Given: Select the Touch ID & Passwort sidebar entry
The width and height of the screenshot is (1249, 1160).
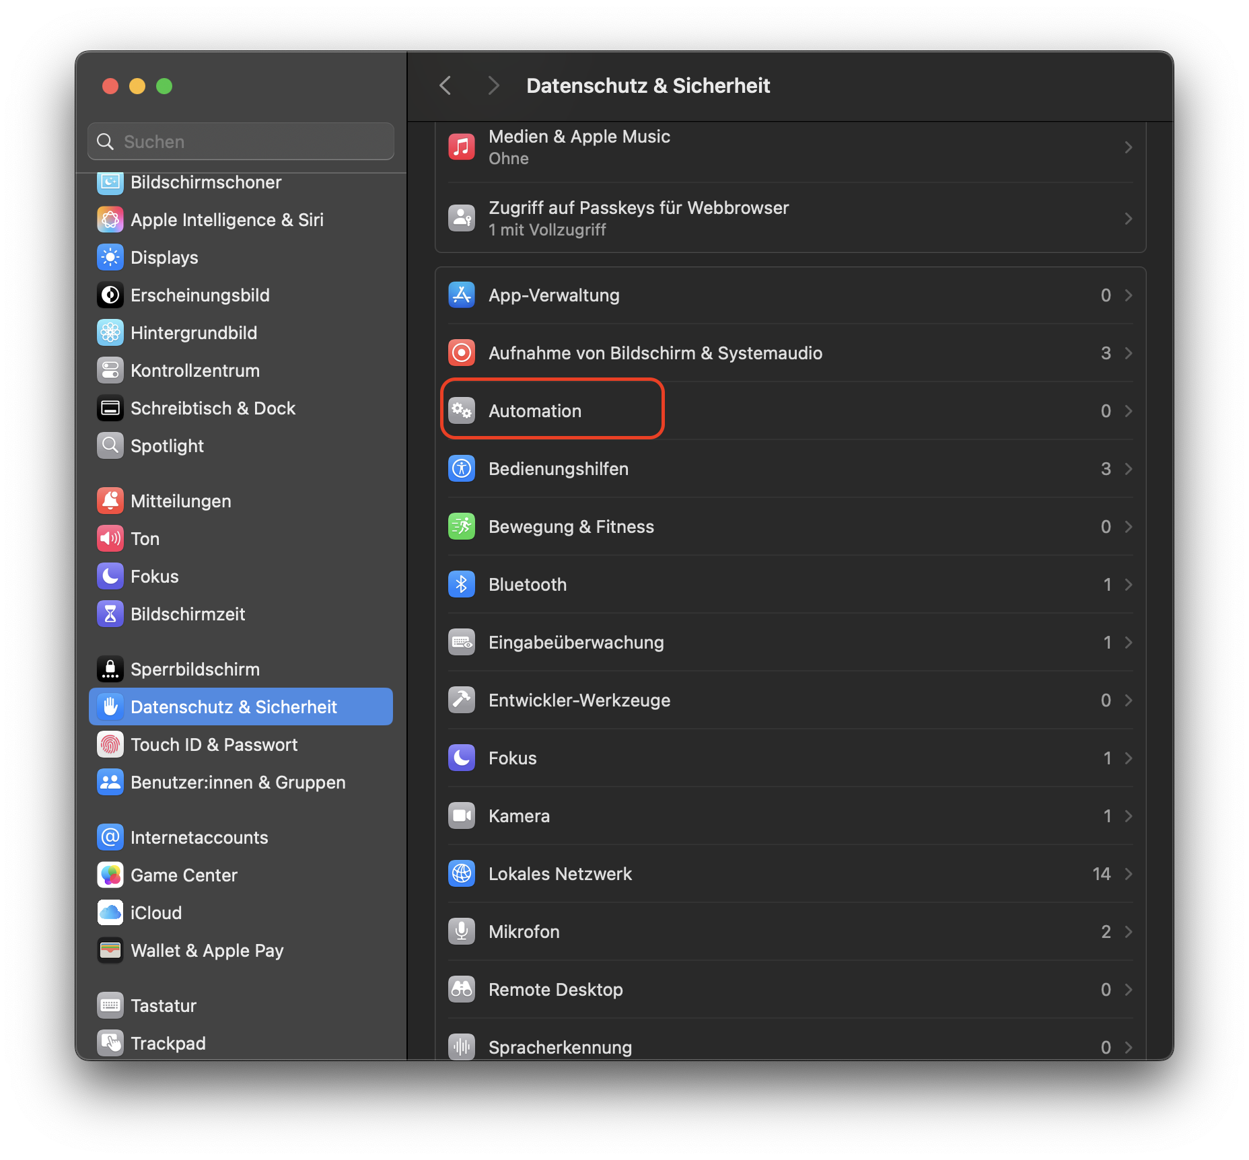Looking at the screenshot, I should 214,744.
